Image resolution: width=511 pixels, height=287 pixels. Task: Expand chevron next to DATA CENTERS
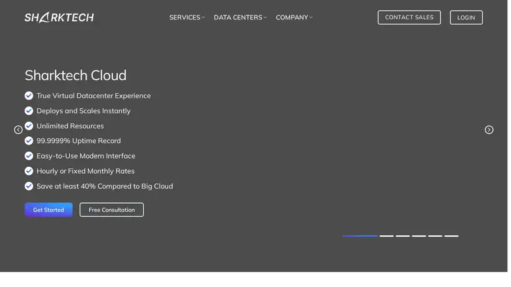(x=265, y=17)
